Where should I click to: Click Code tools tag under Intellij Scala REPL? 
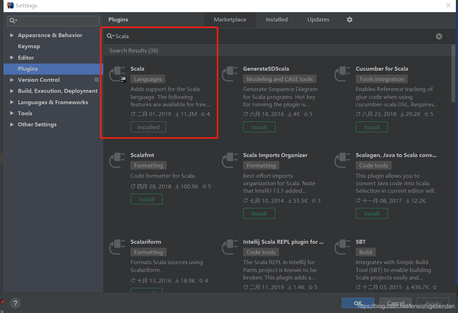click(261, 252)
